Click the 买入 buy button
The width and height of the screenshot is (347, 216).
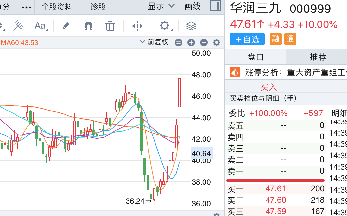[x=269, y=86]
